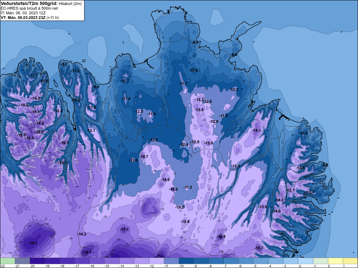358x268 pixels.
Task: Click the -13.7 temperature value
Action: (x=290, y=190)
